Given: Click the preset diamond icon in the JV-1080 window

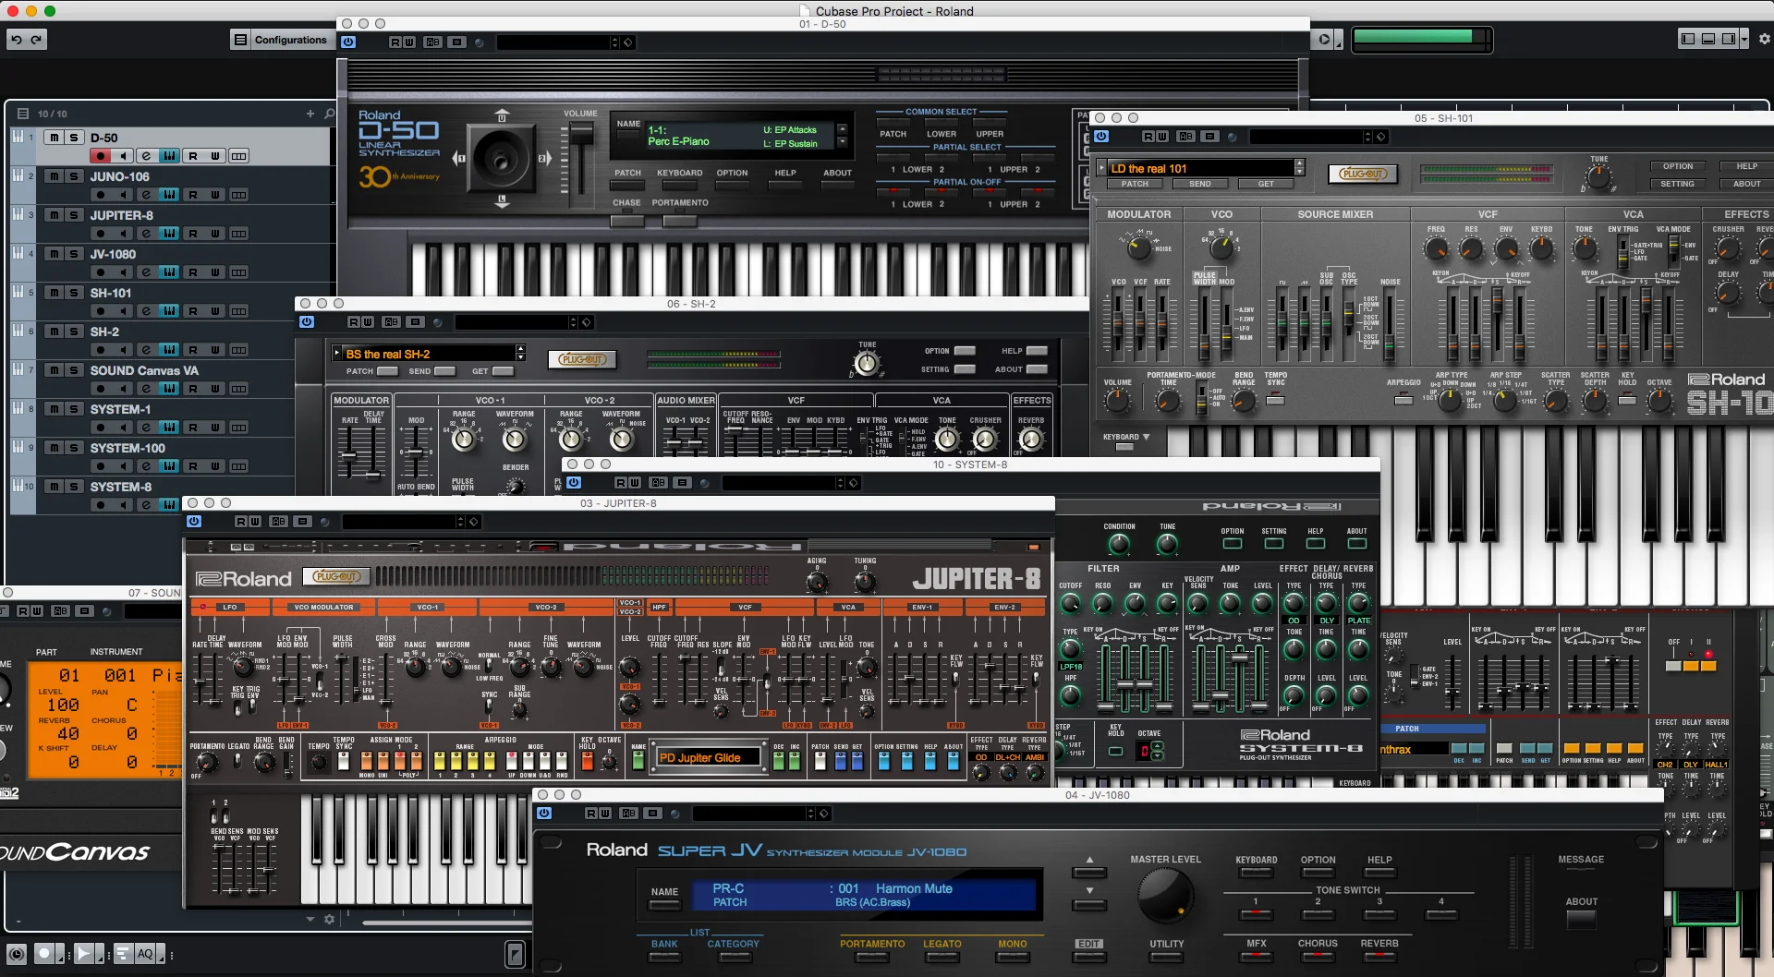Looking at the screenshot, I should (x=824, y=814).
